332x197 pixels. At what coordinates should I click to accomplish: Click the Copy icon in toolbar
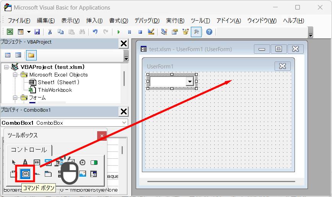60,32
